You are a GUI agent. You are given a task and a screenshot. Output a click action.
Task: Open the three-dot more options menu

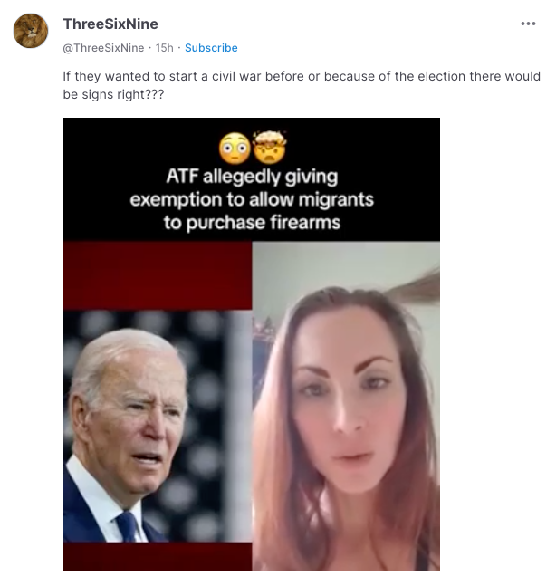pos(528,24)
